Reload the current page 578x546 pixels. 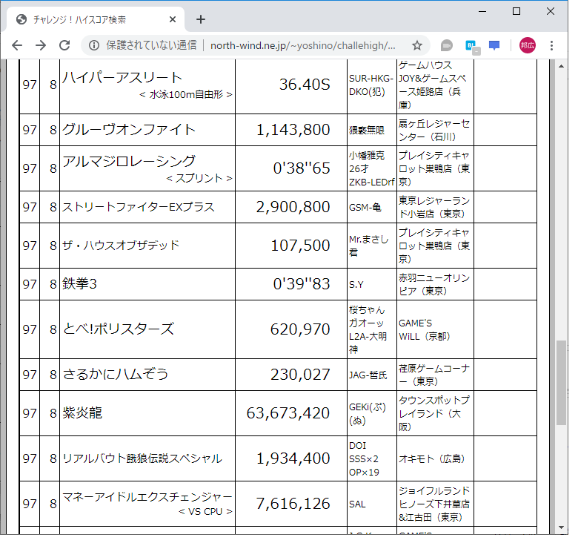click(x=64, y=46)
